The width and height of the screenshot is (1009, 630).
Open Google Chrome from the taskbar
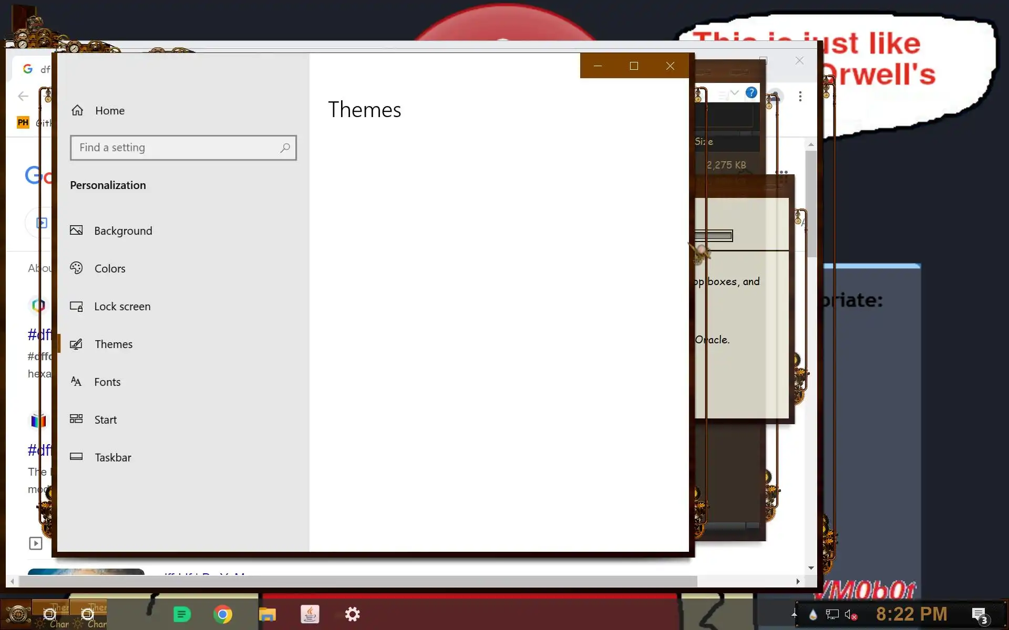223,614
